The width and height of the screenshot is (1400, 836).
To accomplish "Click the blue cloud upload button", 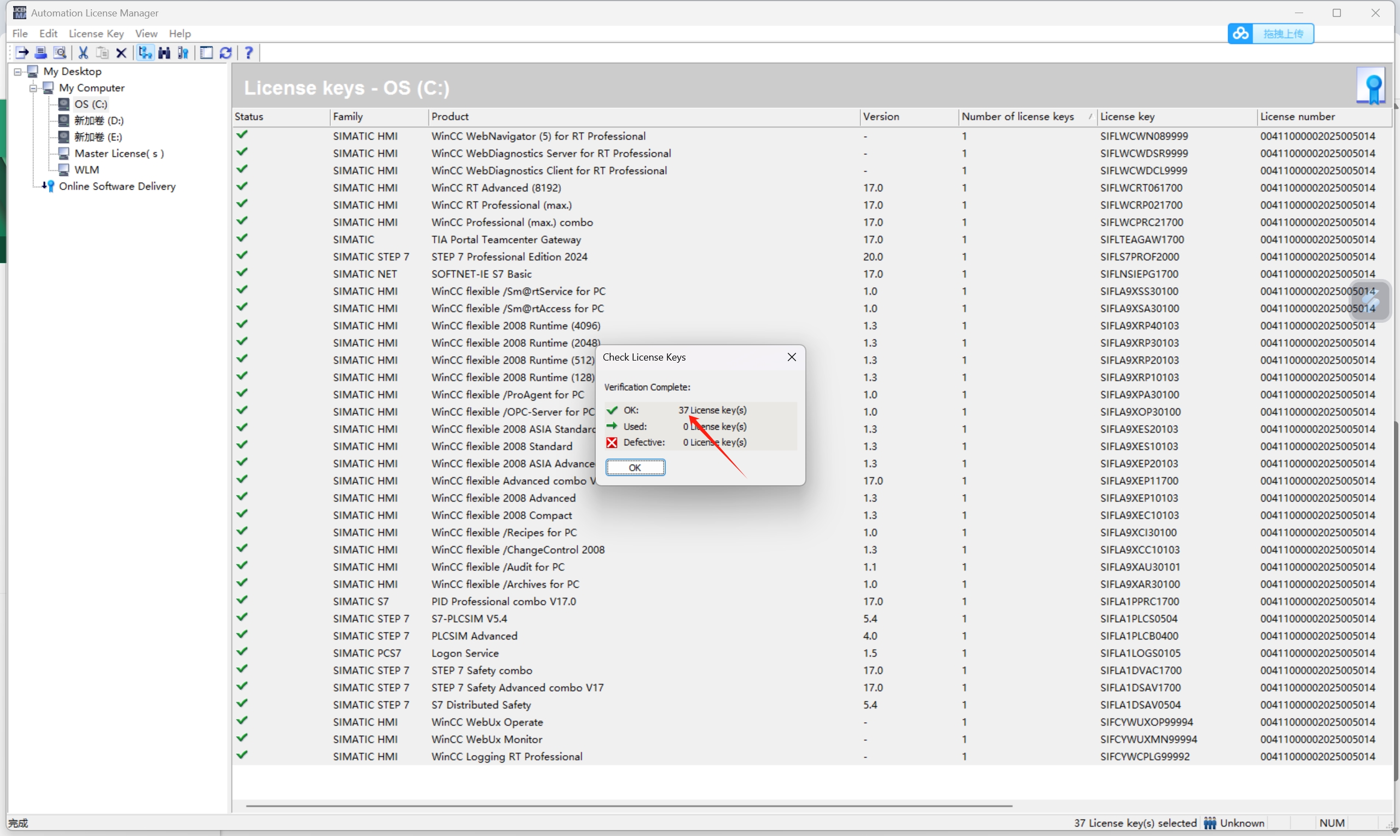I will [1270, 34].
